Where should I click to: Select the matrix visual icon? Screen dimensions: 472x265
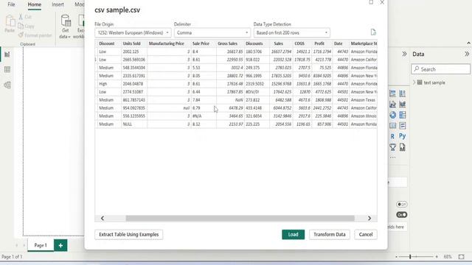(x=403, y=115)
